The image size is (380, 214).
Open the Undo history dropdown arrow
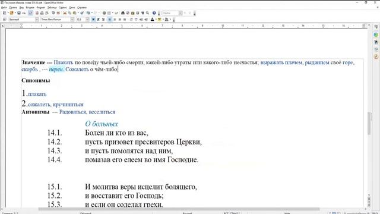click(92, 13)
